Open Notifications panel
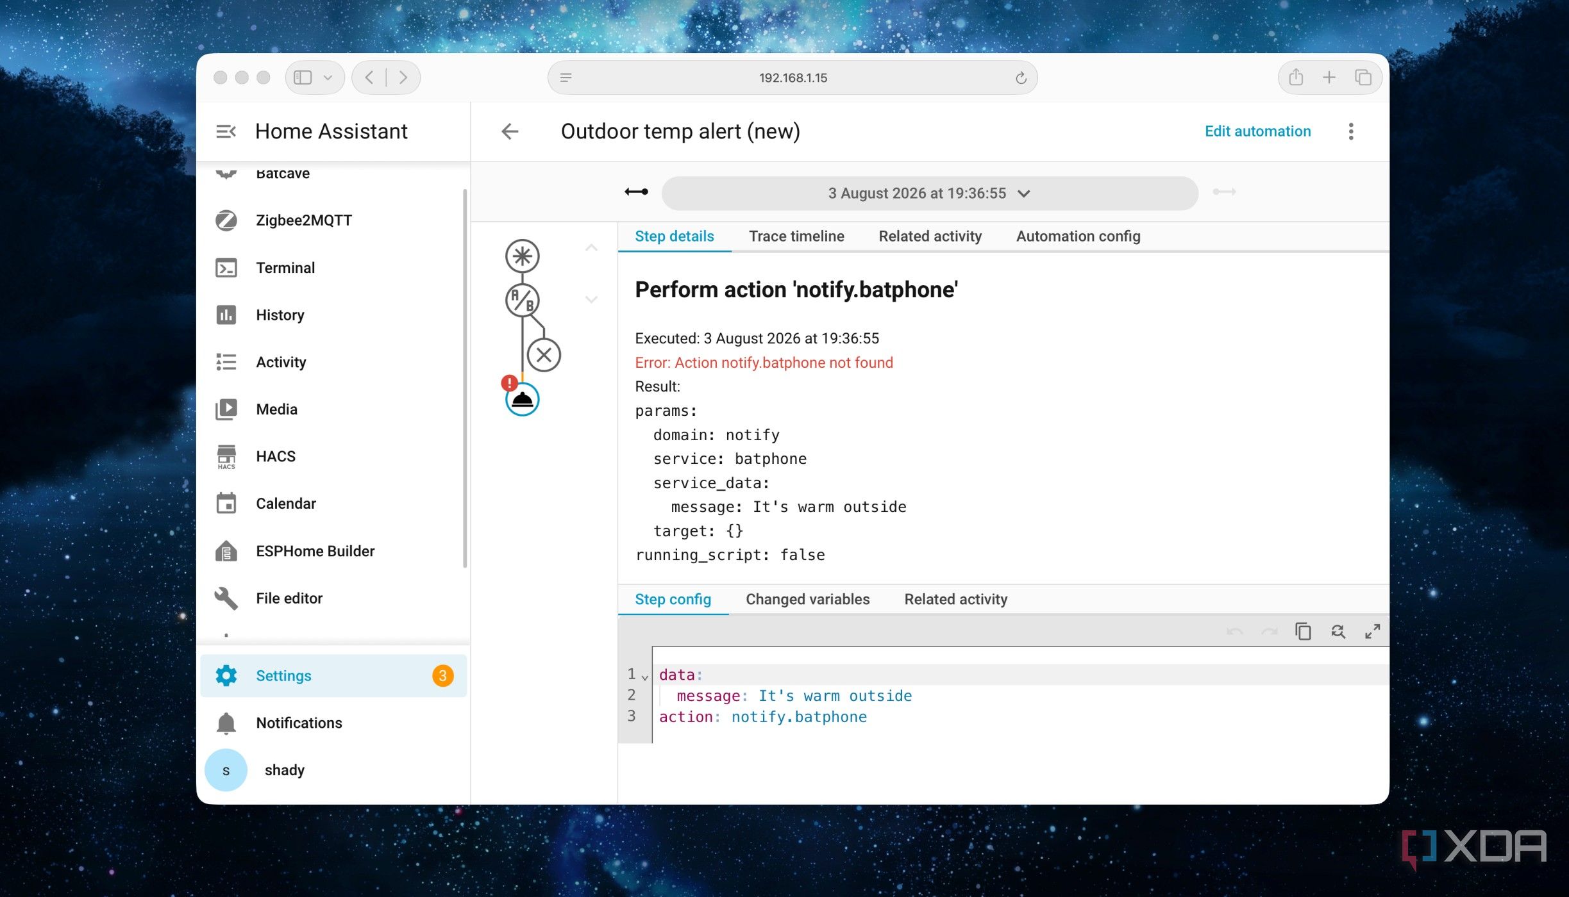1569x897 pixels. click(333, 723)
